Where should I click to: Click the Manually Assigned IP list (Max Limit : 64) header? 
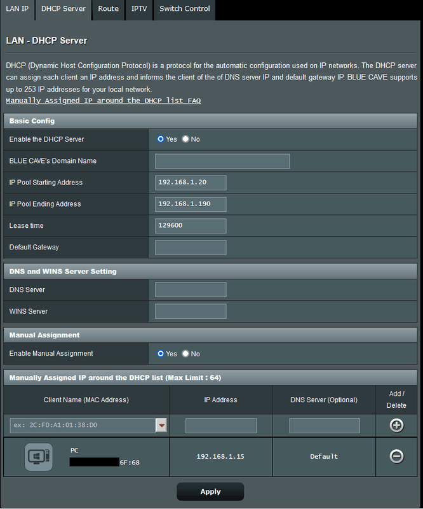pyautogui.click(x=210, y=377)
